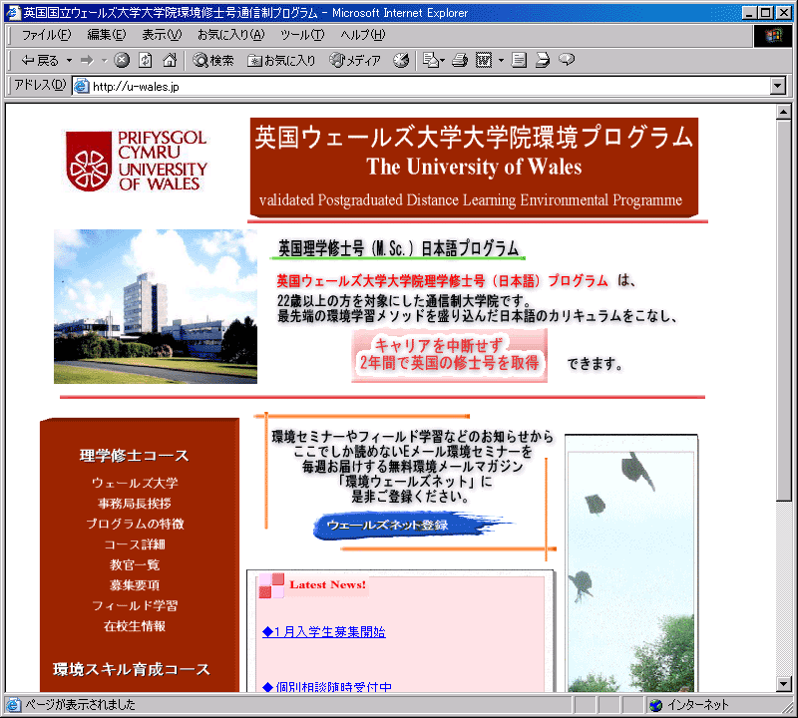This screenshot has width=798, height=718.
Task: Click the toolbar icon left of Messenger
Action: coord(543,61)
